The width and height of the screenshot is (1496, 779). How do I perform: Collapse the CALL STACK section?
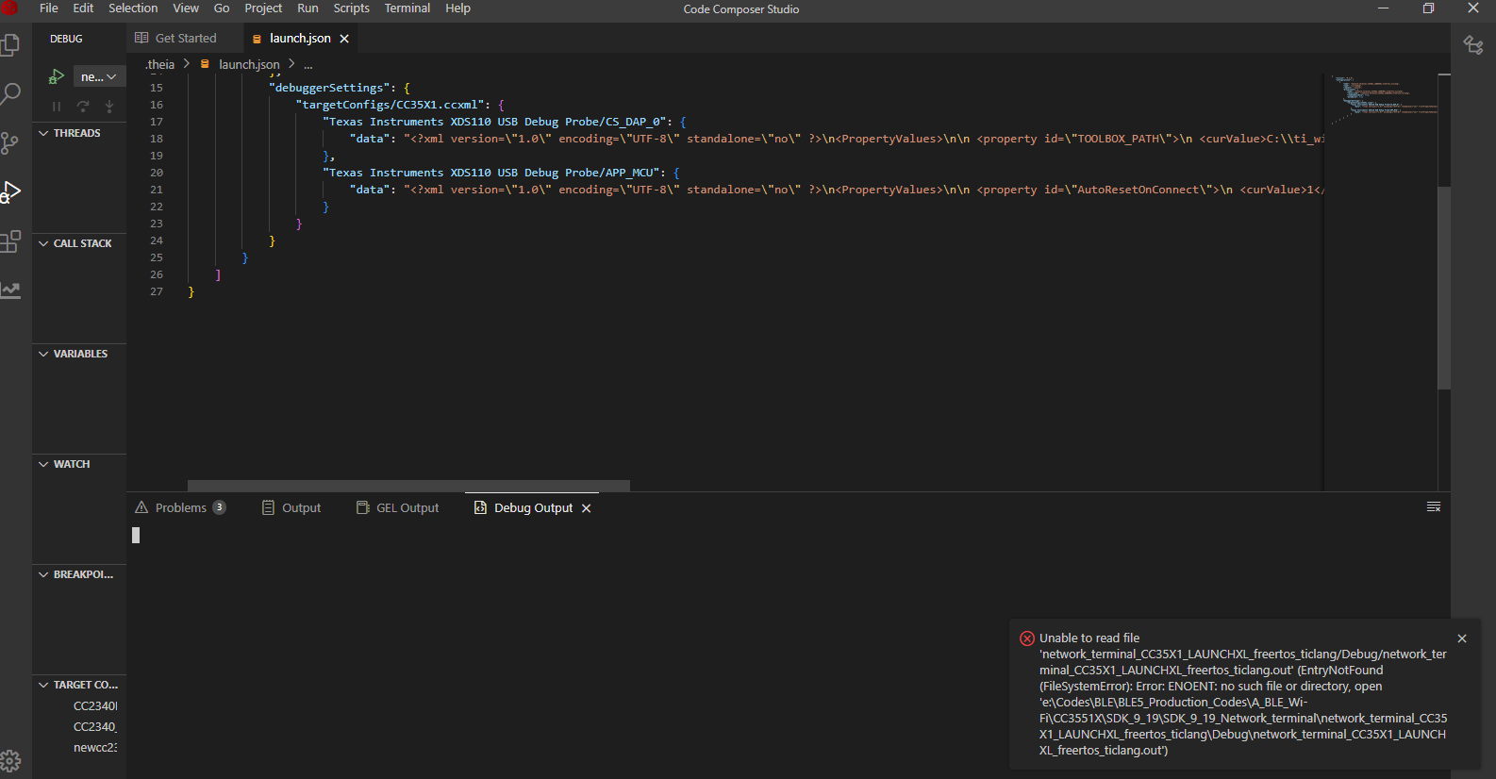[x=43, y=243]
